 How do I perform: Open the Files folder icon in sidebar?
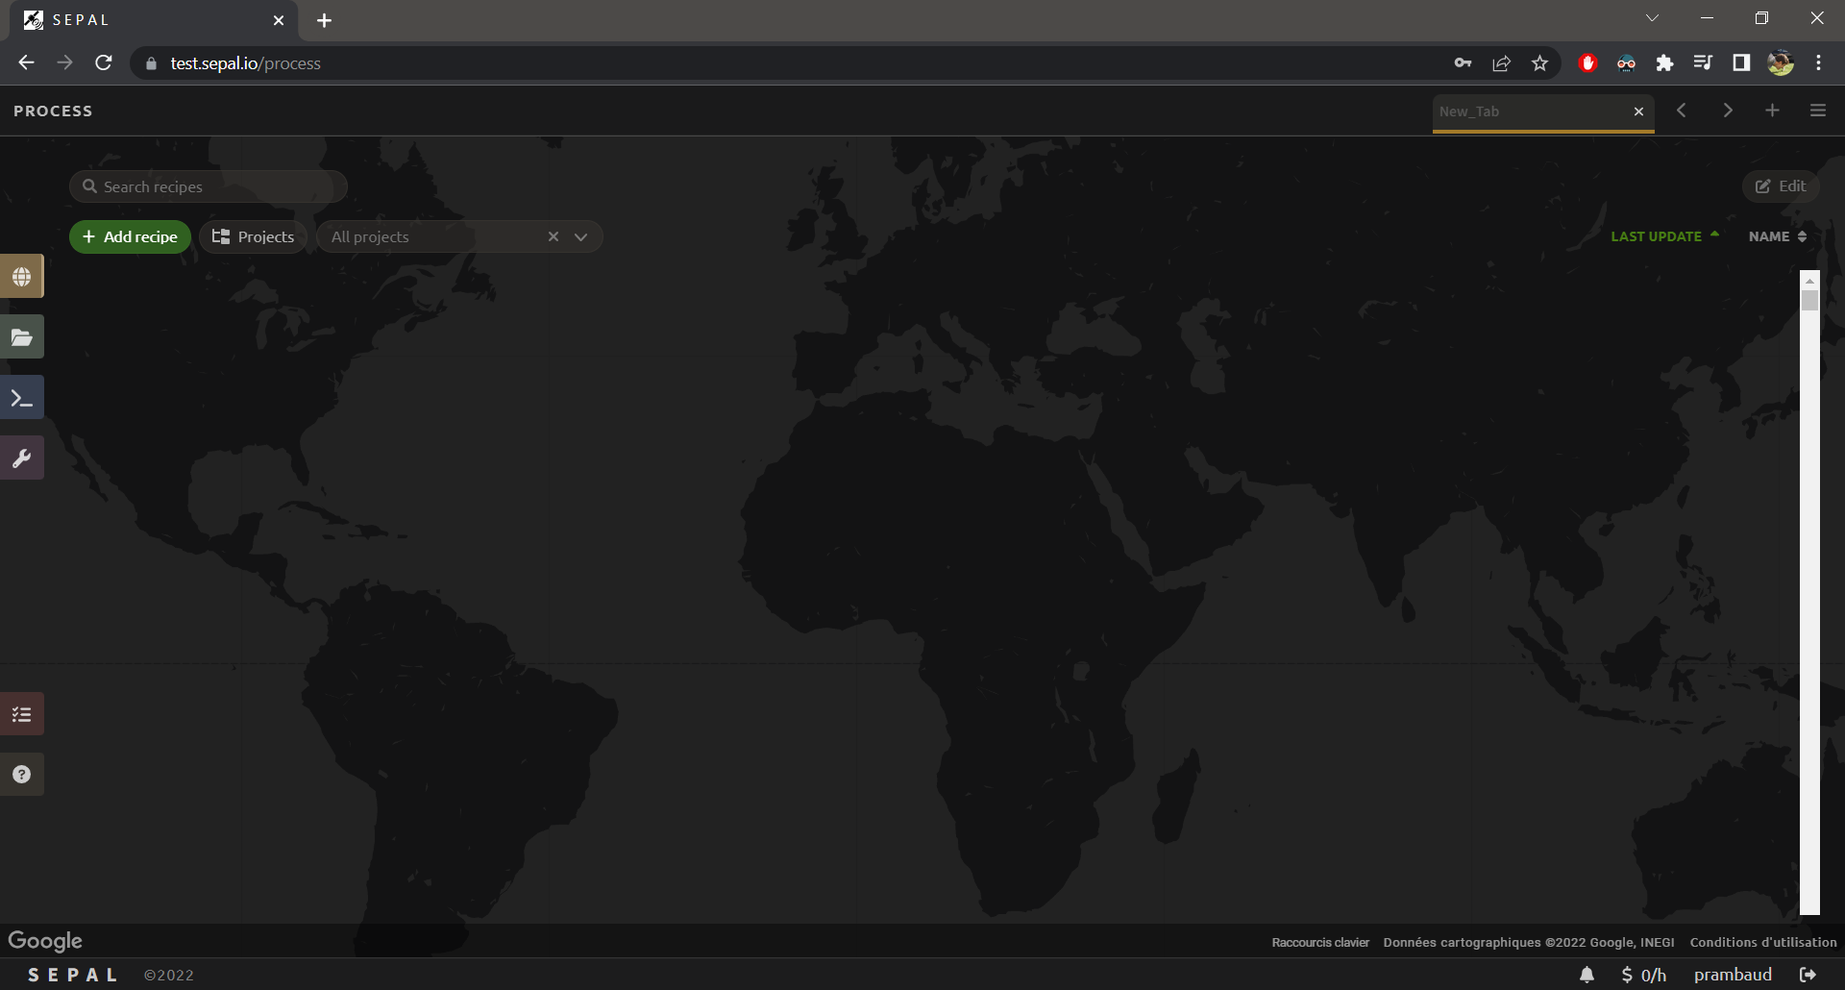pos(21,337)
